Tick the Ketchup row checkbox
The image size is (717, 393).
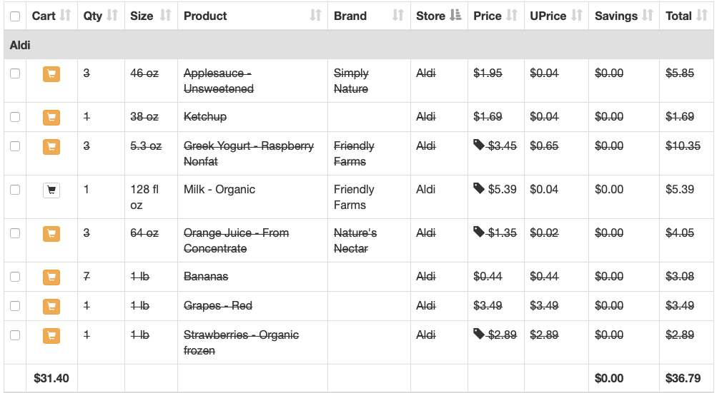pyautogui.click(x=15, y=117)
